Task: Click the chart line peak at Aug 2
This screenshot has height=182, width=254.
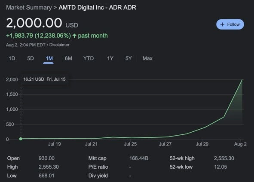Action: pos(242,79)
